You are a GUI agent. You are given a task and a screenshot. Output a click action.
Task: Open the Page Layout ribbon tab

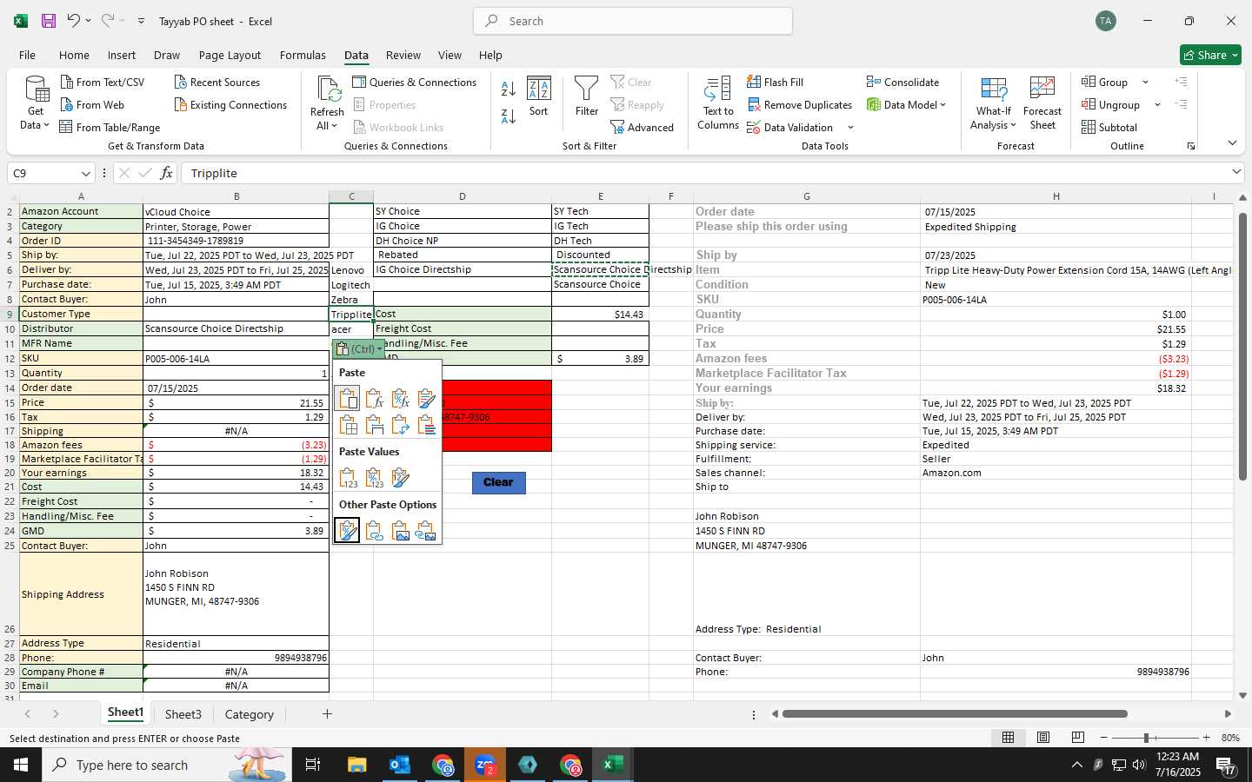(230, 55)
